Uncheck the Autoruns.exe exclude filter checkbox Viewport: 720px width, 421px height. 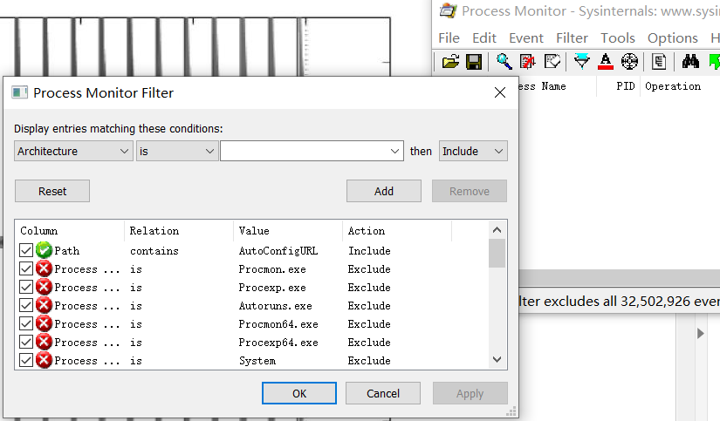26,305
